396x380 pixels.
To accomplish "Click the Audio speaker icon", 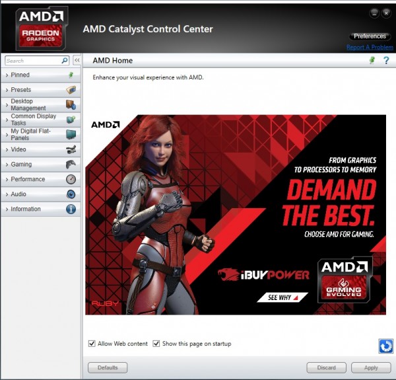I will click(71, 194).
